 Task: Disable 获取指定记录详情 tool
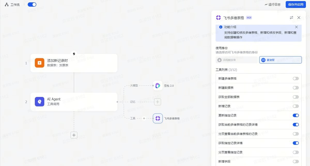point(296,143)
